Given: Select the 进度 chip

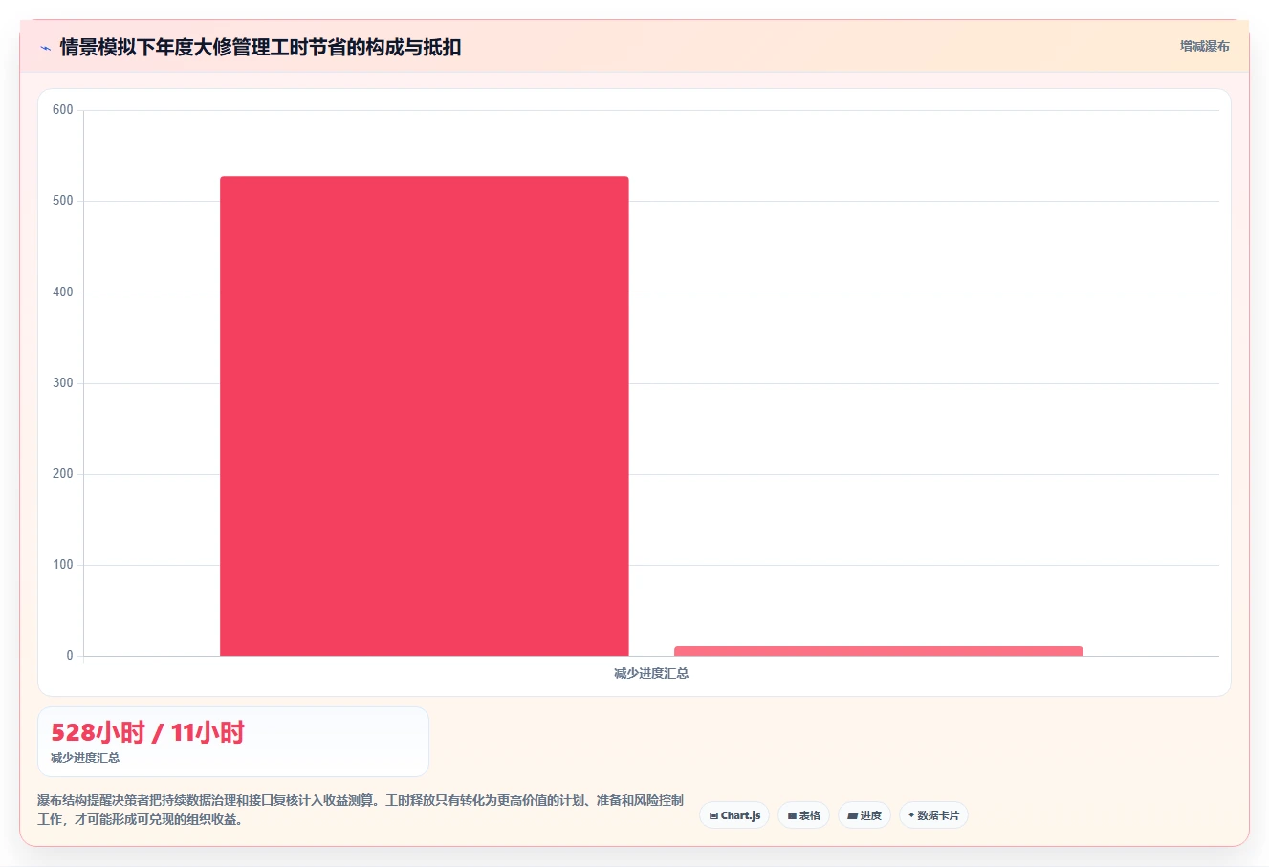Looking at the screenshot, I should click(x=864, y=815).
